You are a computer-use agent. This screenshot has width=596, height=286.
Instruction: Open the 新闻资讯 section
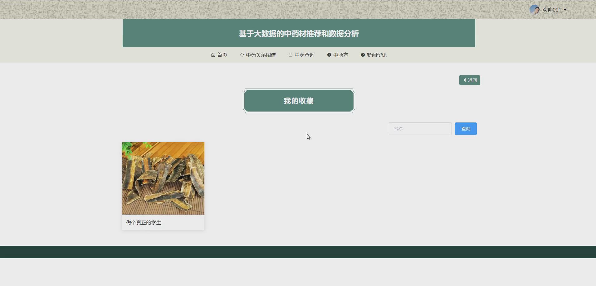coord(377,55)
